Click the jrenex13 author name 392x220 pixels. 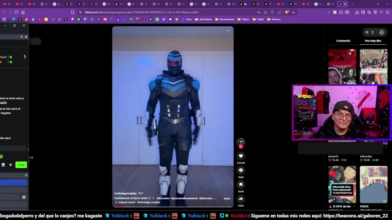333,156
